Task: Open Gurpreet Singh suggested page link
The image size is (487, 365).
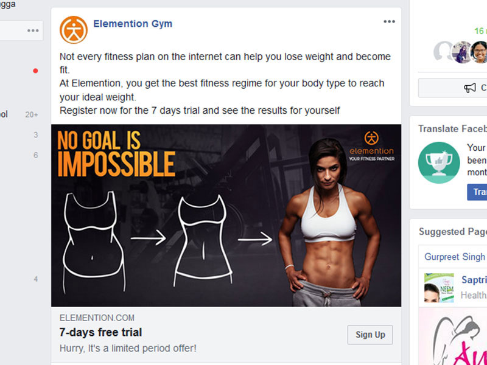Action: [455, 257]
